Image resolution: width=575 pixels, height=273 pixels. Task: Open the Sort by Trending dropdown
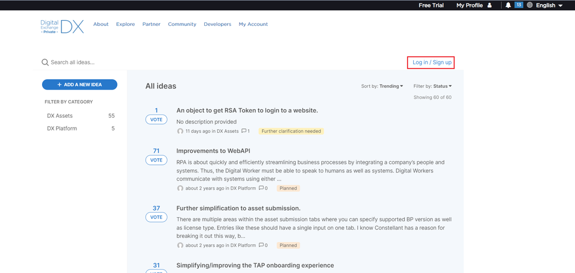(382, 86)
